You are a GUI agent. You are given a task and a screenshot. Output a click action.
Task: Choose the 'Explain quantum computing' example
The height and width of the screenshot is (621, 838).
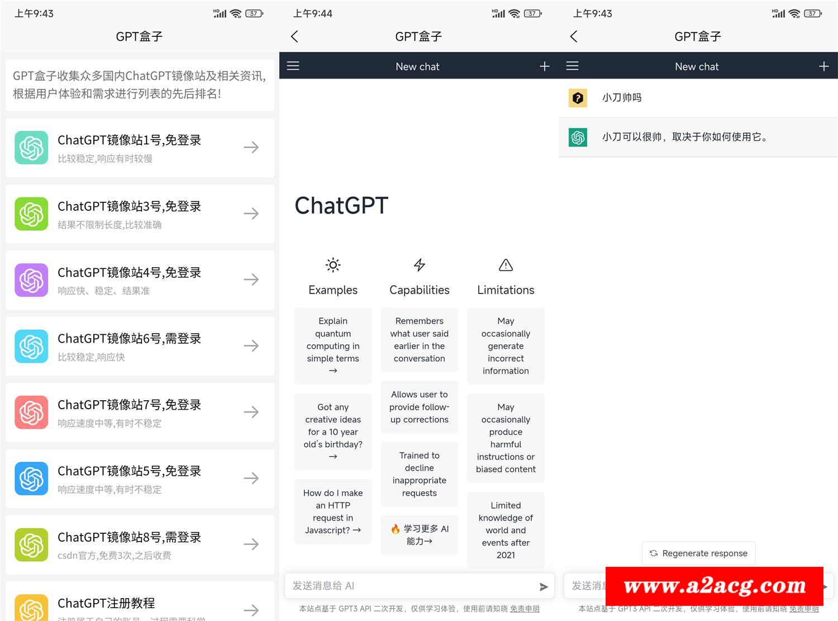point(333,345)
